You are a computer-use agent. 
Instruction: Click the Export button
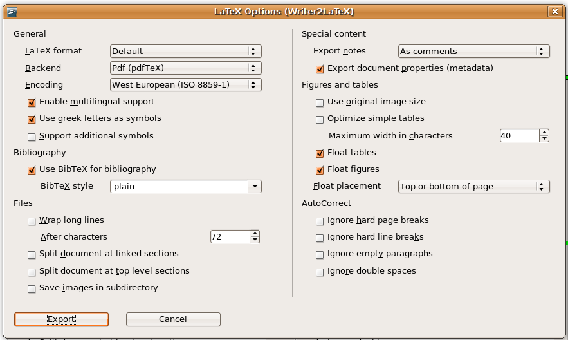coord(61,319)
